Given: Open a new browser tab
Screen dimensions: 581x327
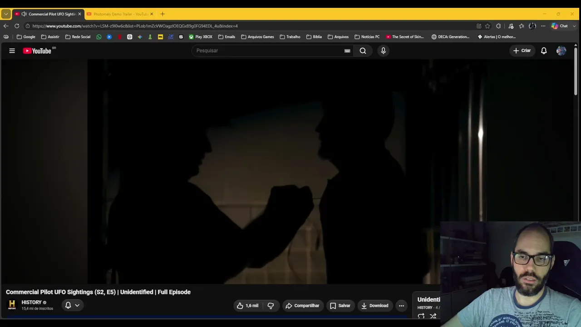Looking at the screenshot, I should [162, 14].
